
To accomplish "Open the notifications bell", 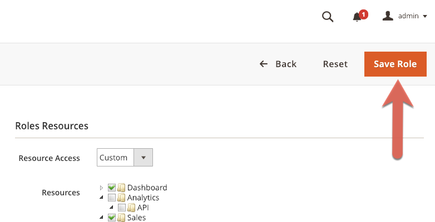I will click(x=357, y=17).
